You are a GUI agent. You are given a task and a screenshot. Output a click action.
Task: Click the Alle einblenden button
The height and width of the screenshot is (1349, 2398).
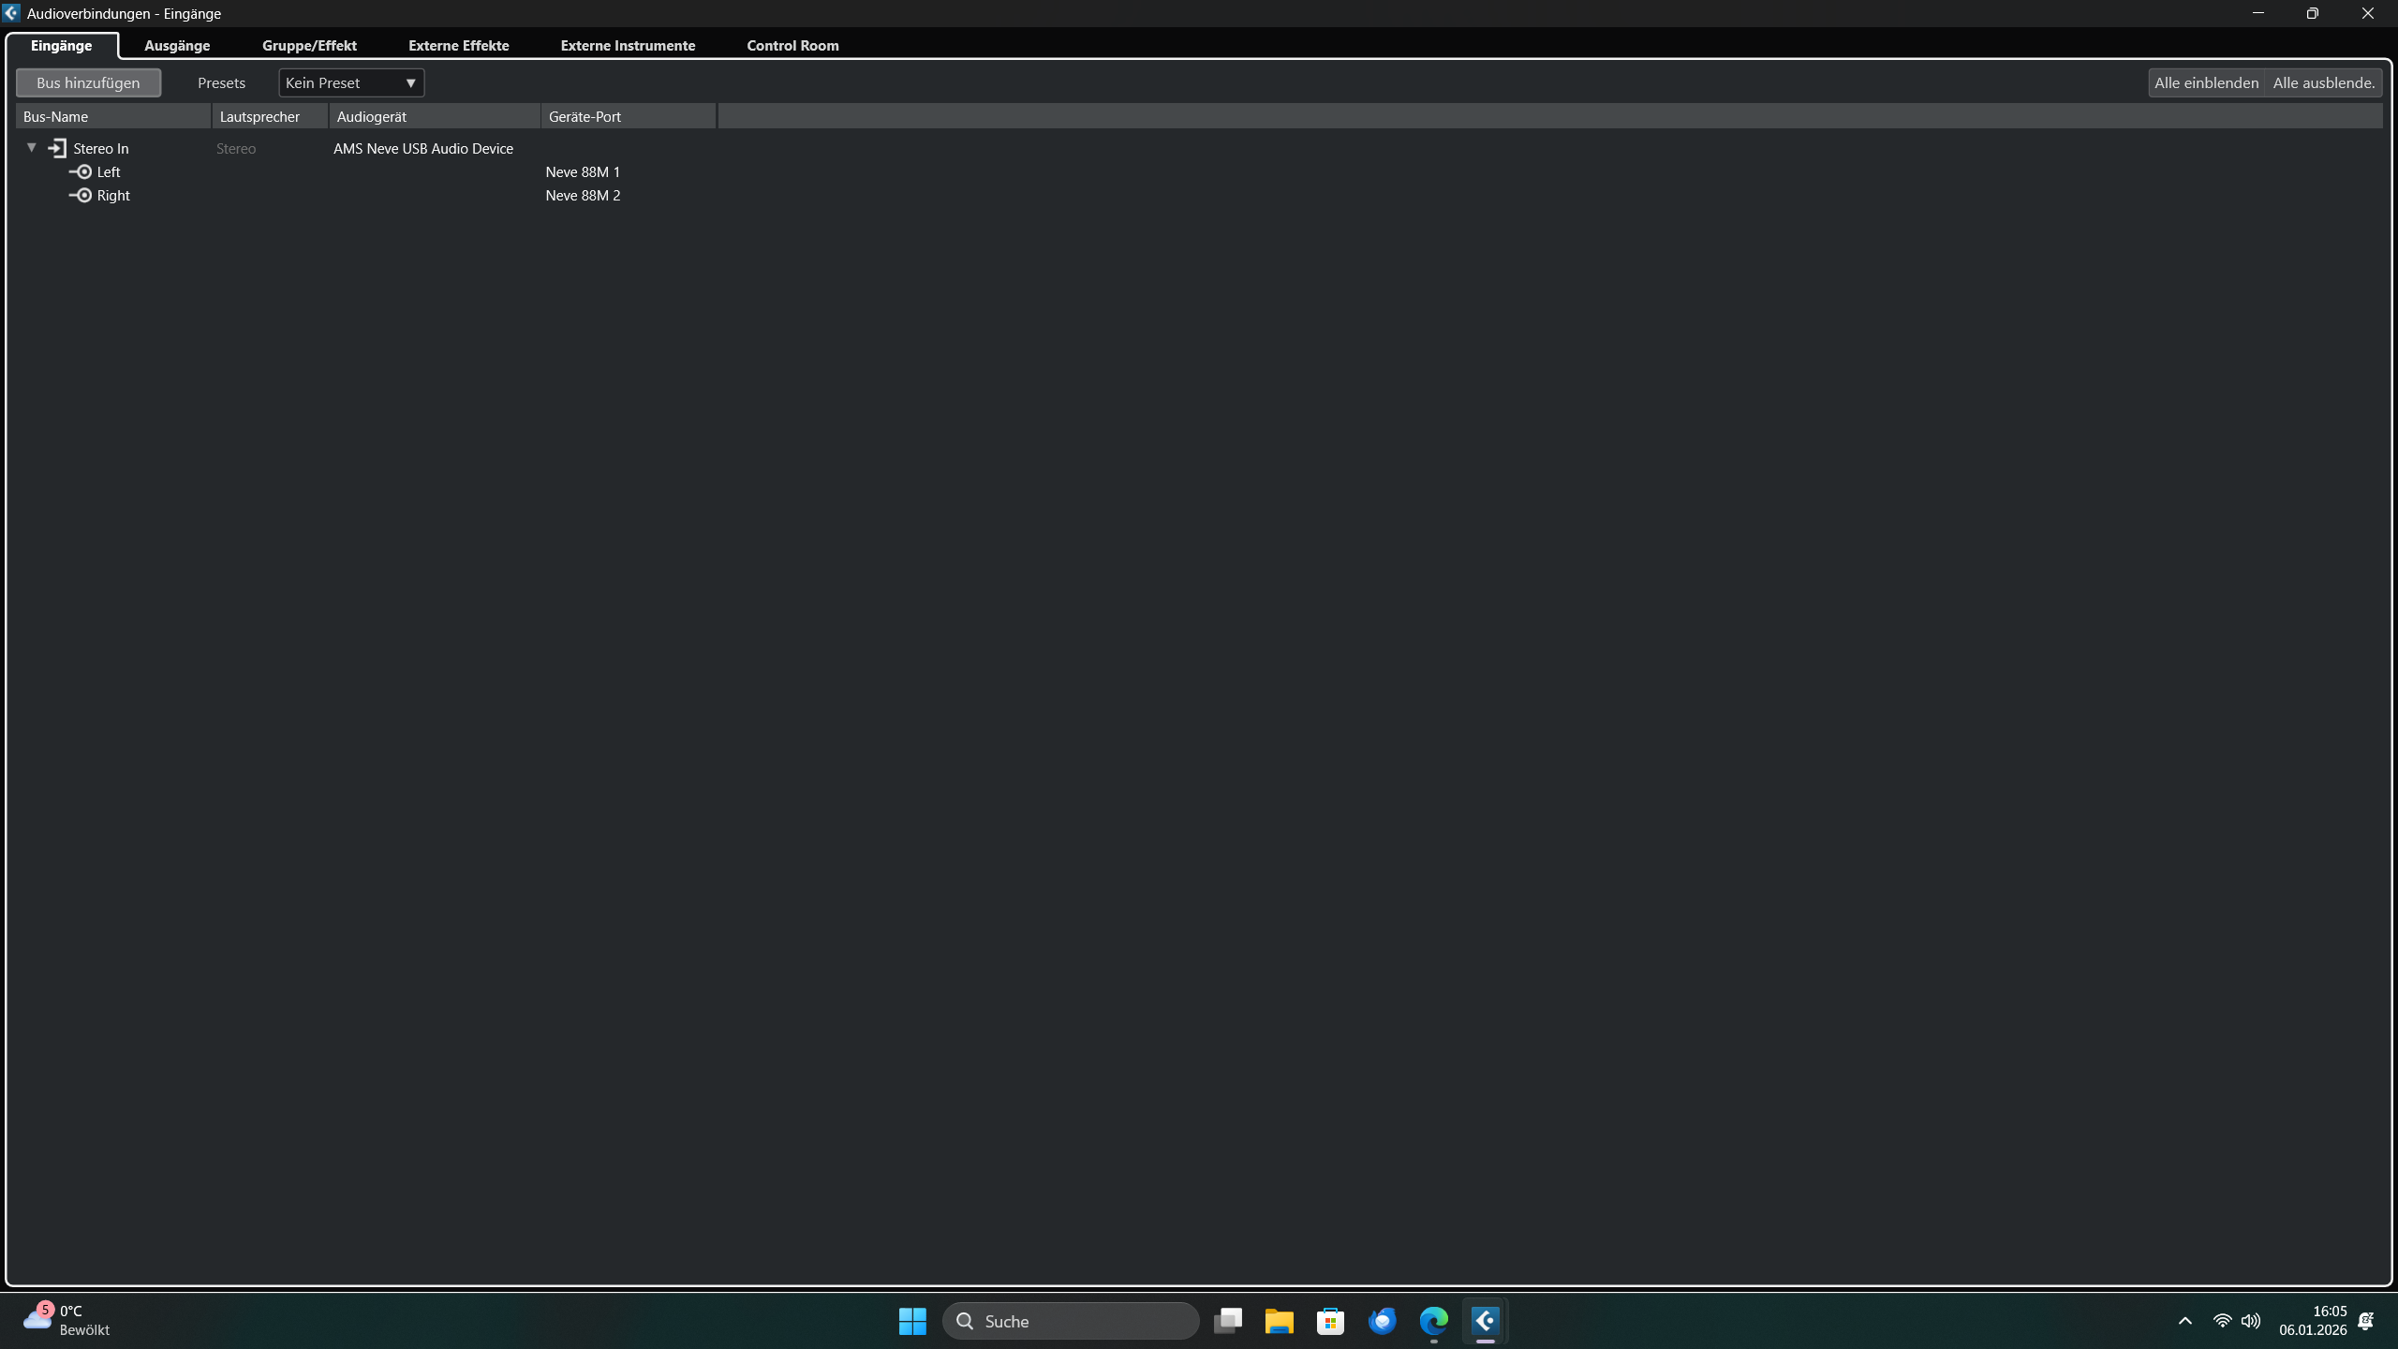tap(2206, 82)
